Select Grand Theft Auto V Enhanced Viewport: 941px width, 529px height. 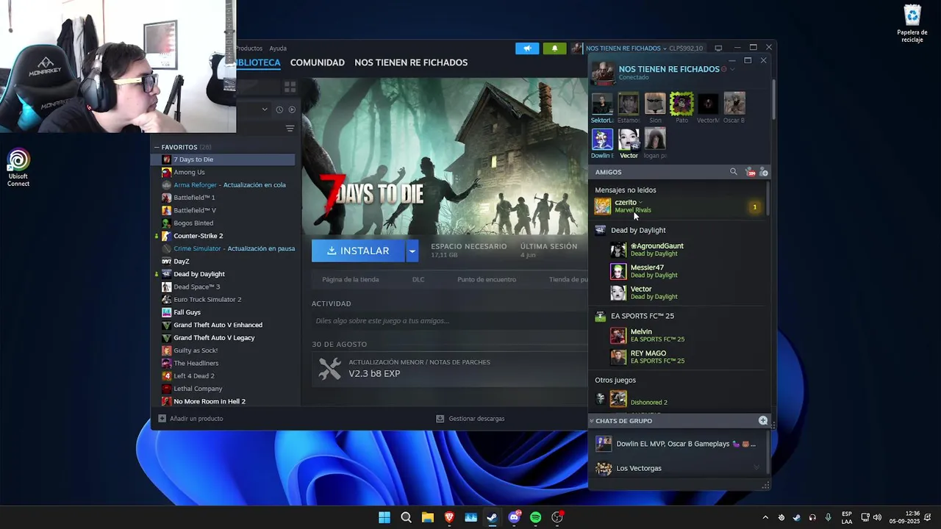coord(218,325)
